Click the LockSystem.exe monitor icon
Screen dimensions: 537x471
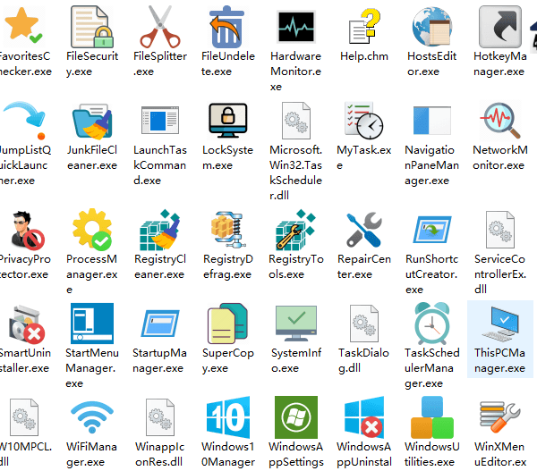[227, 120]
